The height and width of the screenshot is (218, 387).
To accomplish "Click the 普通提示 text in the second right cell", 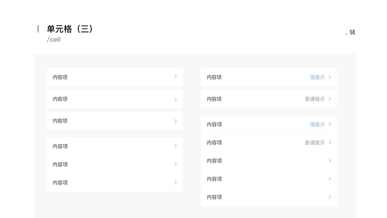I will [314, 98].
